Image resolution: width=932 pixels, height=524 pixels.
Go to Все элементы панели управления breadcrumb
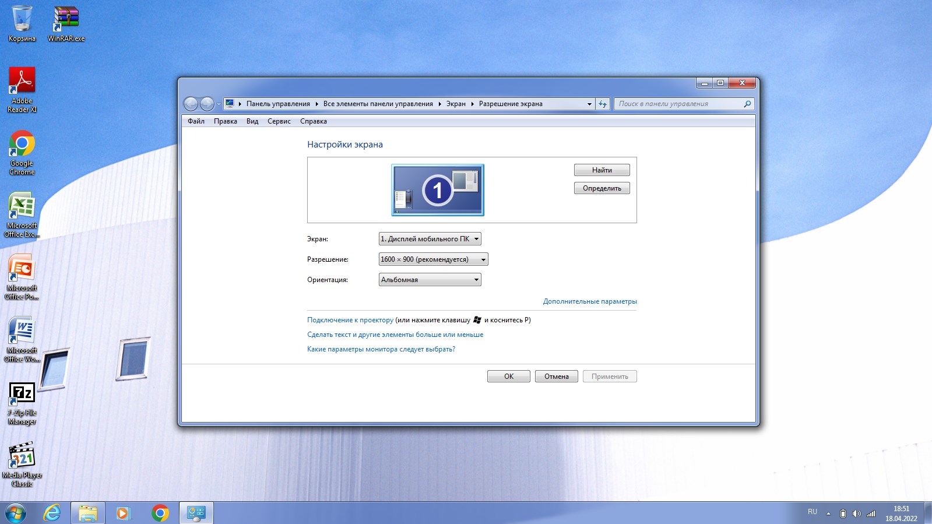click(378, 104)
